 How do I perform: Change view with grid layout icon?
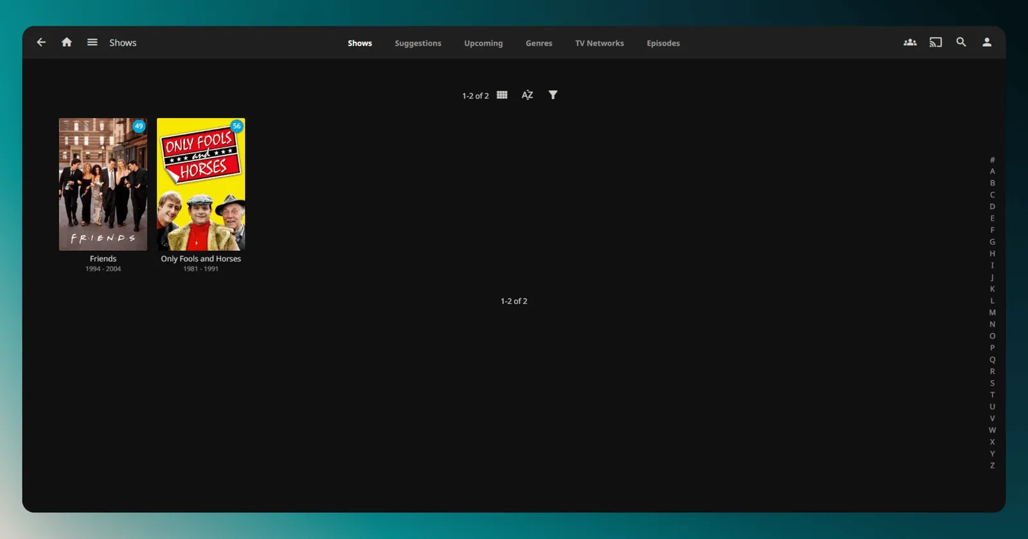(502, 95)
